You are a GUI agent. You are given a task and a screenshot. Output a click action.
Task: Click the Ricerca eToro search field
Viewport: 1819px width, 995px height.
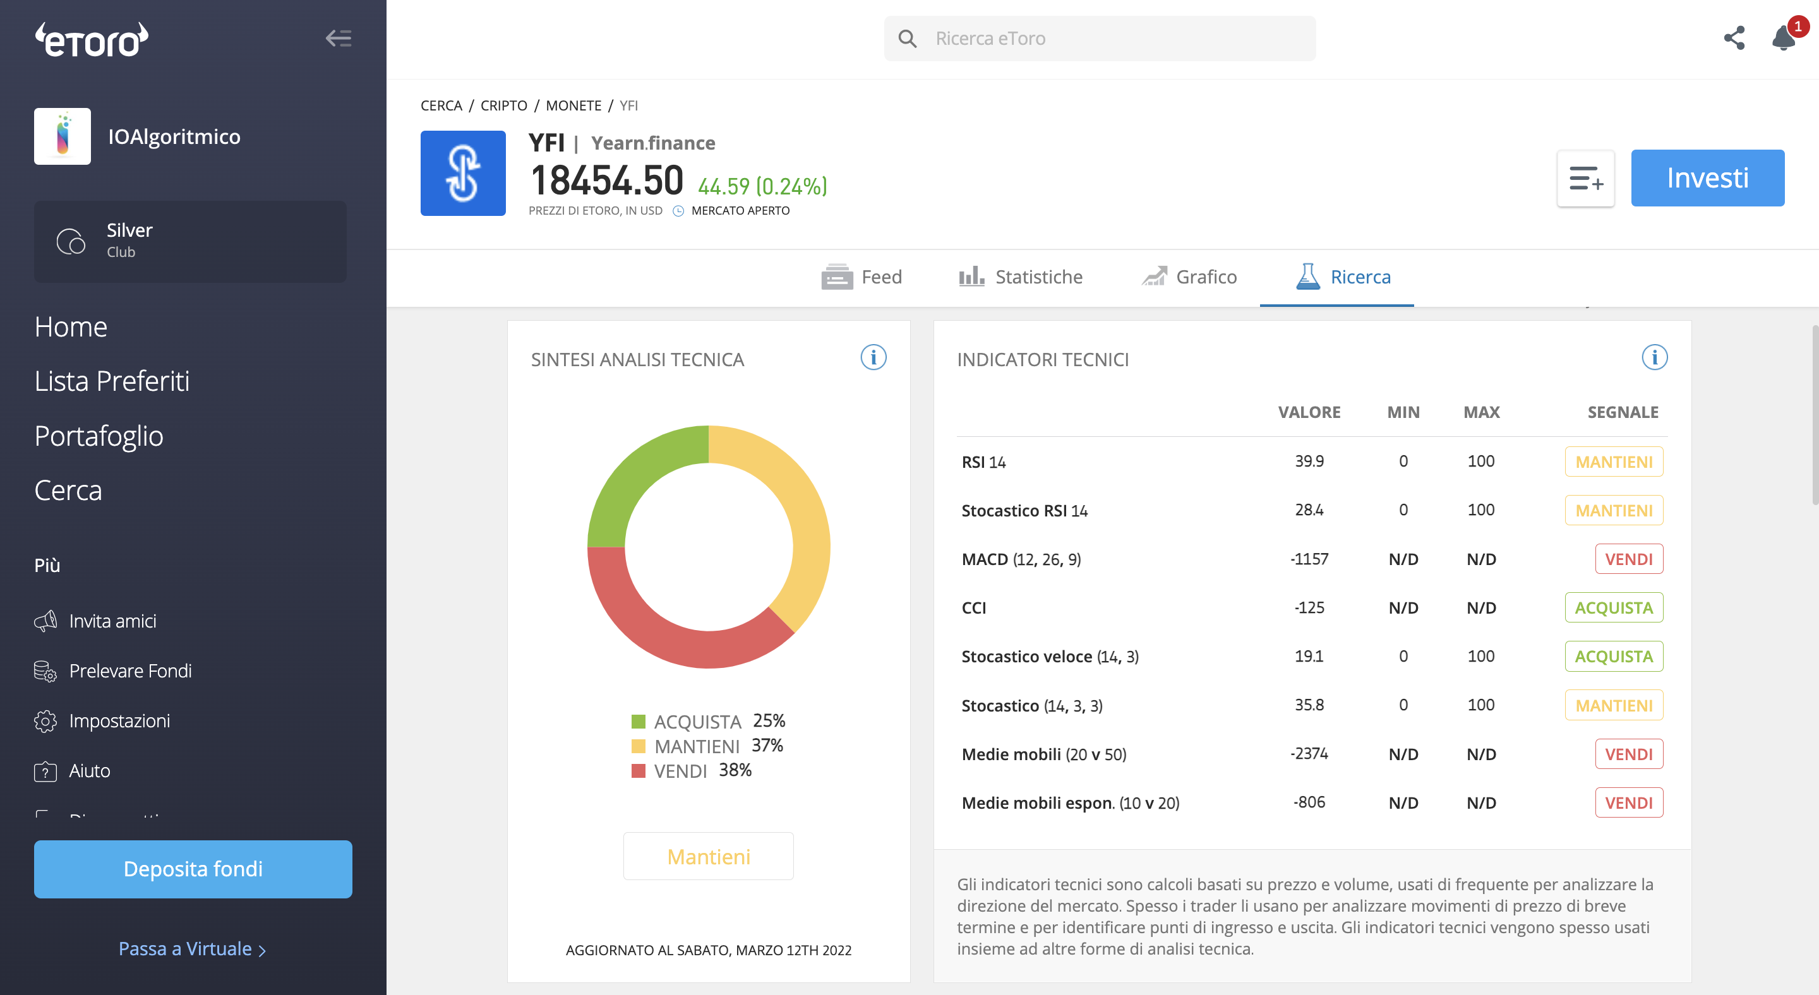[x=1100, y=38]
